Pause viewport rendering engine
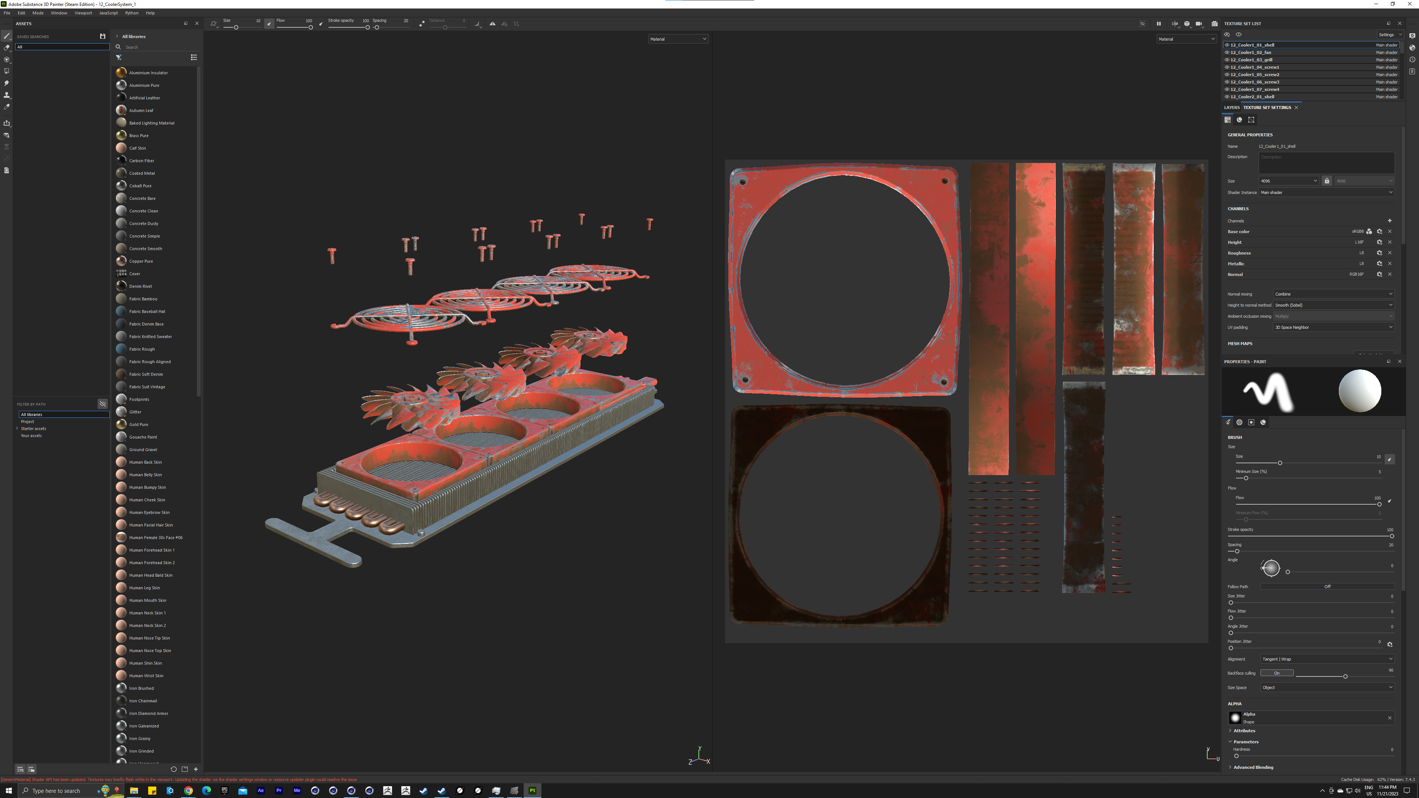The height and width of the screenshot is (798, 1419). tap(1158, 24)
